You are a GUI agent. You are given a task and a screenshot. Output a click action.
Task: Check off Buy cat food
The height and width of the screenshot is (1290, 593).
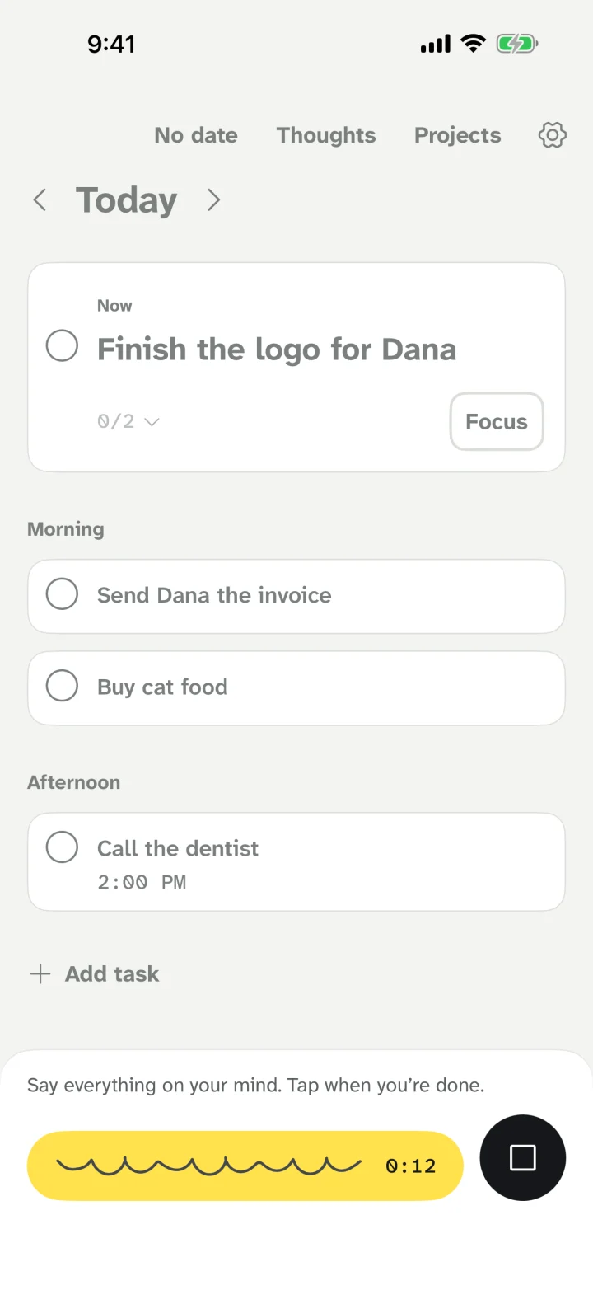[62, 685]
